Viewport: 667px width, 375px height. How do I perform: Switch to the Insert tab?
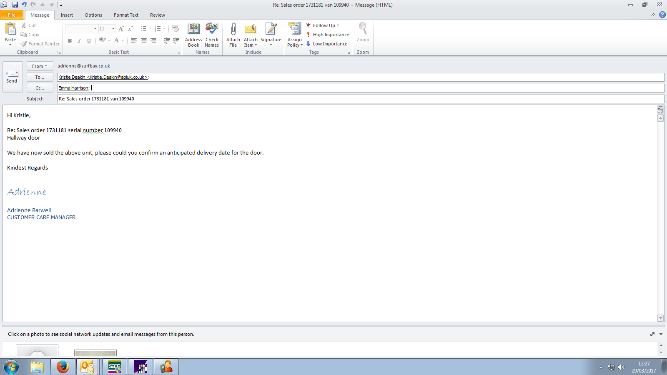point(67,15)
